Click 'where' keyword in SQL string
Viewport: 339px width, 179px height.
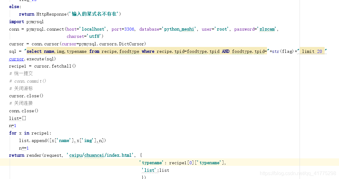click(x=148, y=51)
